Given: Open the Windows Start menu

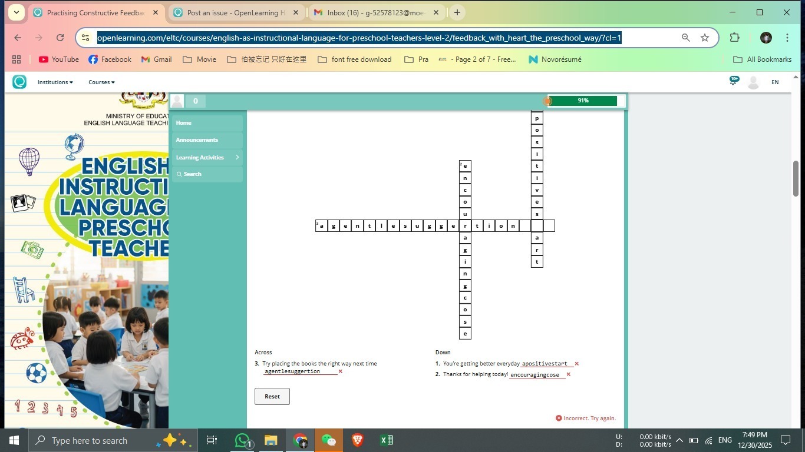Looking at the screenshot, I should click(14, 440).
